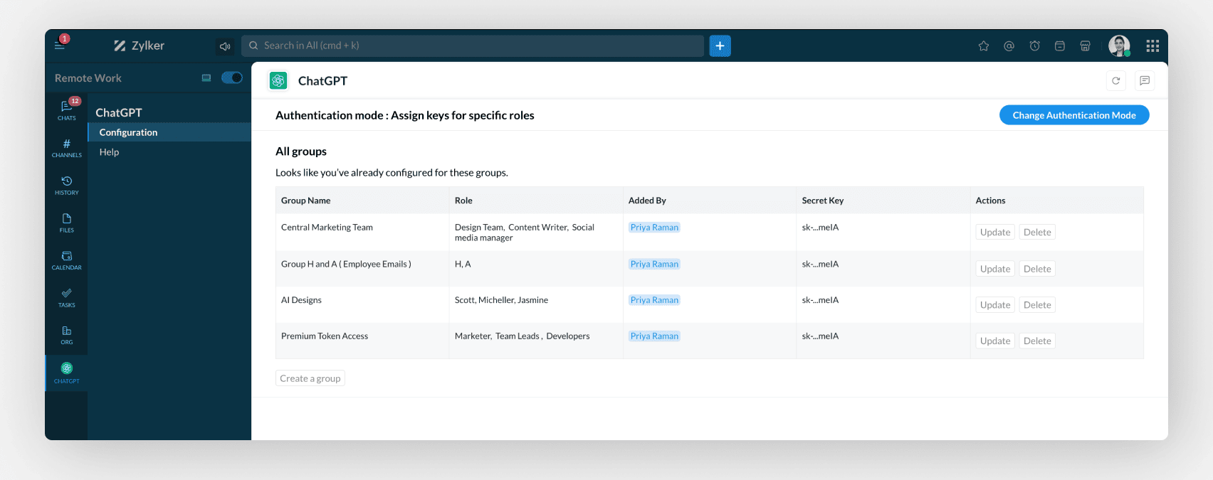1213x480 pixels.
Task: Open the apps grid launcher
Action: point(1152,46)
